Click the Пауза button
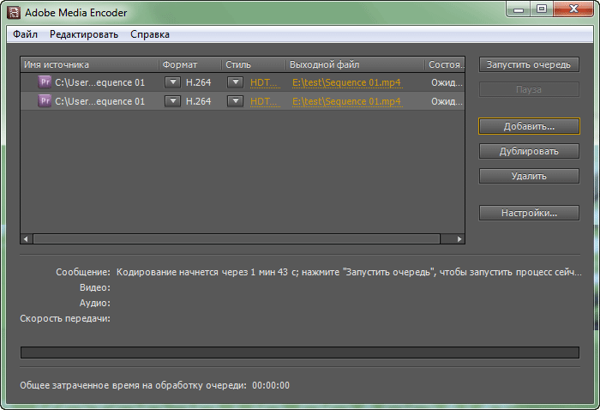 [529, 89]
